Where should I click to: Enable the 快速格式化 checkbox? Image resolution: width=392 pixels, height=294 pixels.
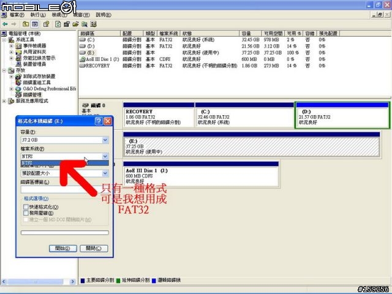(26, 207)
